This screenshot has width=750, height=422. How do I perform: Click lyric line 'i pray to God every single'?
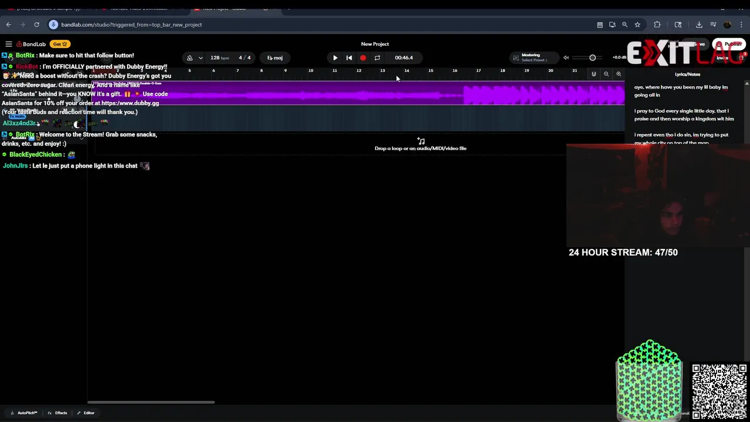tap(684, 114)
